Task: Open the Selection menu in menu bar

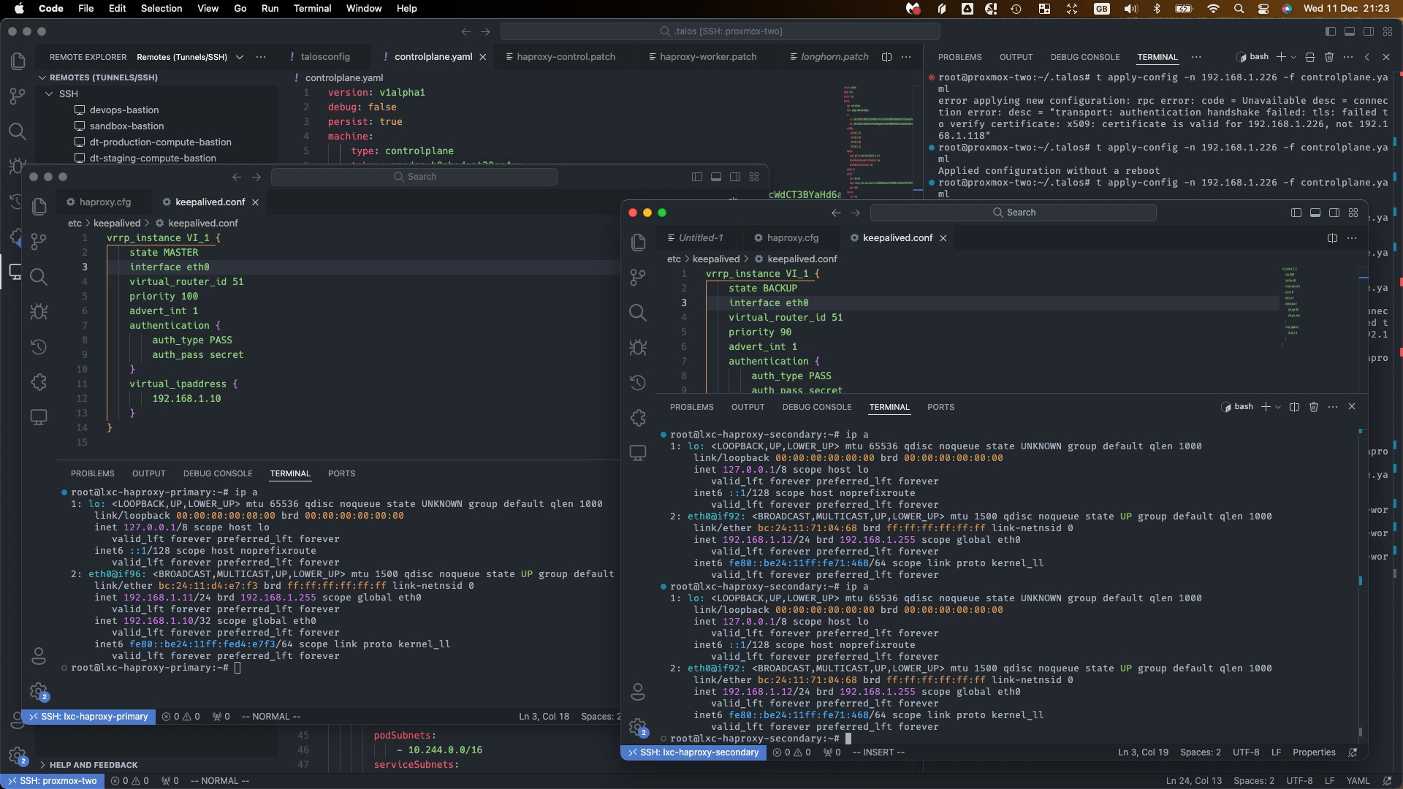Action: pyautogui.click(x=161, y=8)
